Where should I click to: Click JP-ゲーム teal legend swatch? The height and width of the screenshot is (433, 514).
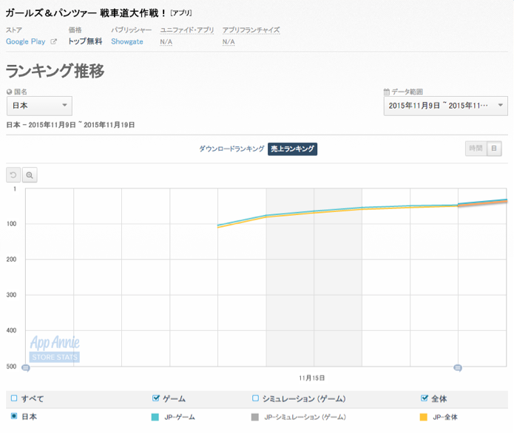[x=155, y=417]
